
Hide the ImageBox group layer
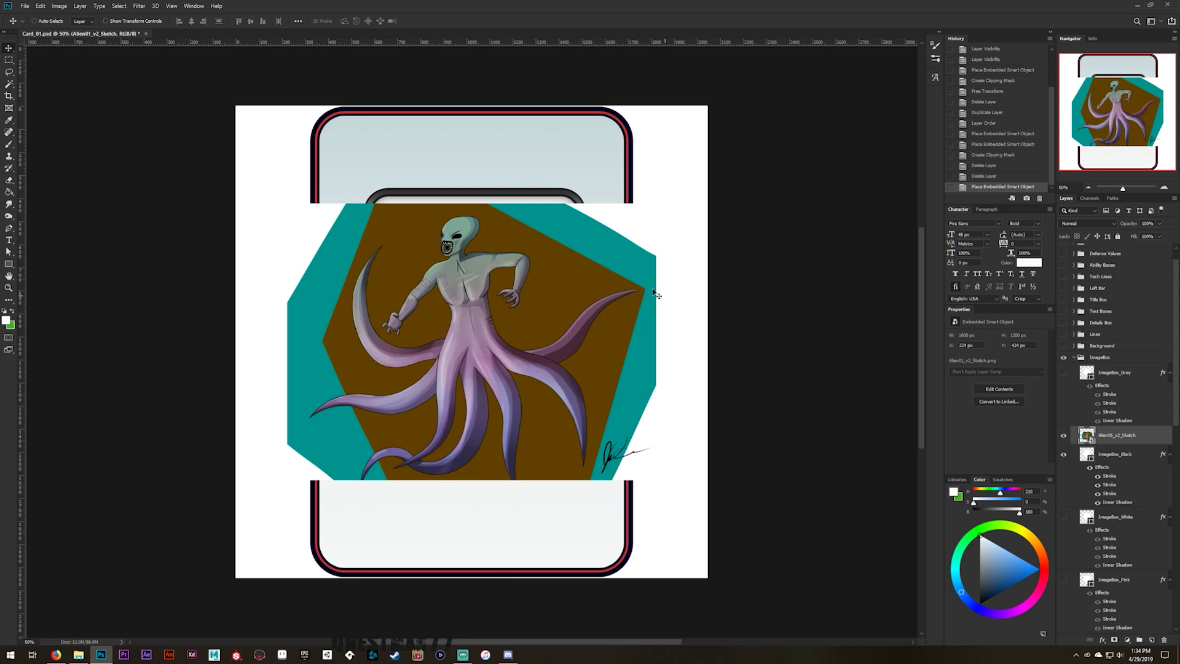(1063, 357)
